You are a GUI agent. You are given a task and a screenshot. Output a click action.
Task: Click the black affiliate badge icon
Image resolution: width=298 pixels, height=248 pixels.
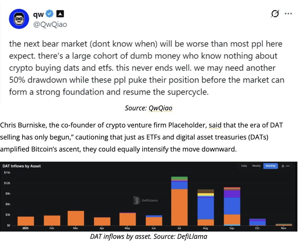pyautogui.click(x=60, y=14)
